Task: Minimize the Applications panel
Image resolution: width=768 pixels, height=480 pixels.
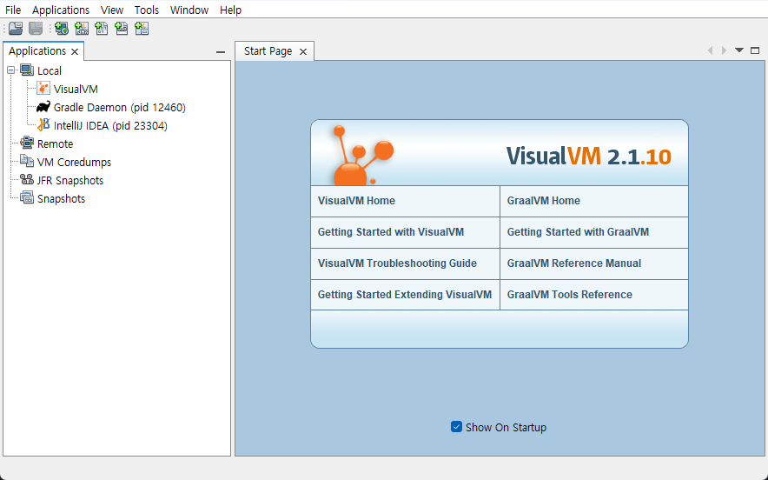Action: pyautogui.click(x=221, y=52)
